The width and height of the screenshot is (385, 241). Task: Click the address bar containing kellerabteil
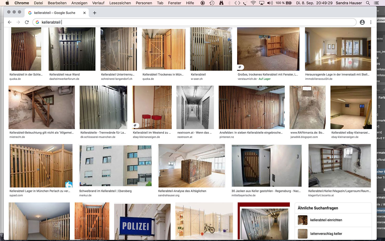tap(194, 22)
